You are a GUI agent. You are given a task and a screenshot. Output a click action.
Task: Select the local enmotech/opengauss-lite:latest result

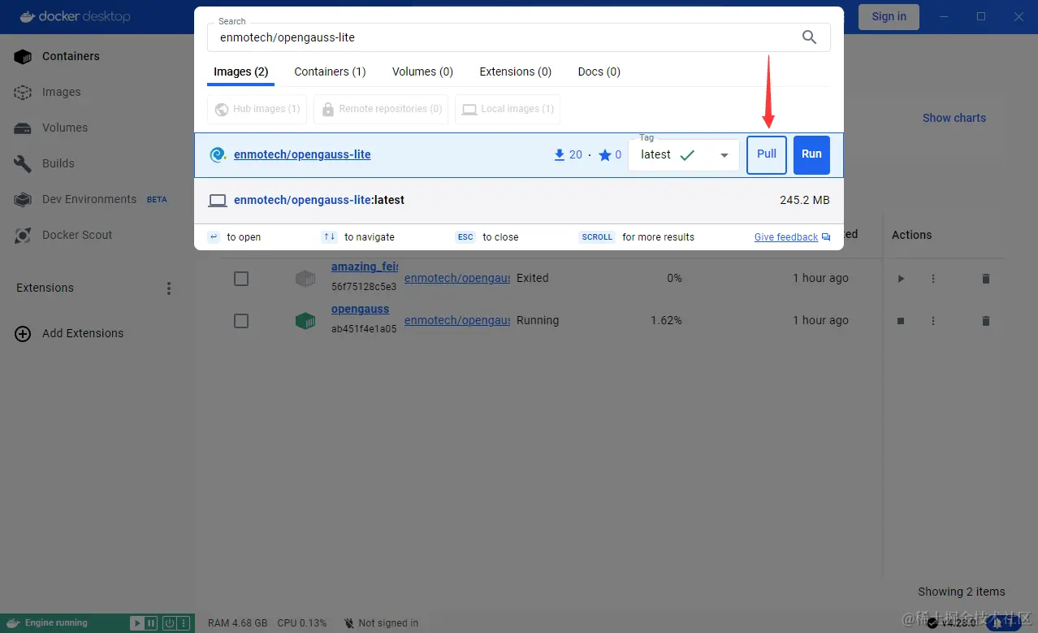click(x=518, y=200)
